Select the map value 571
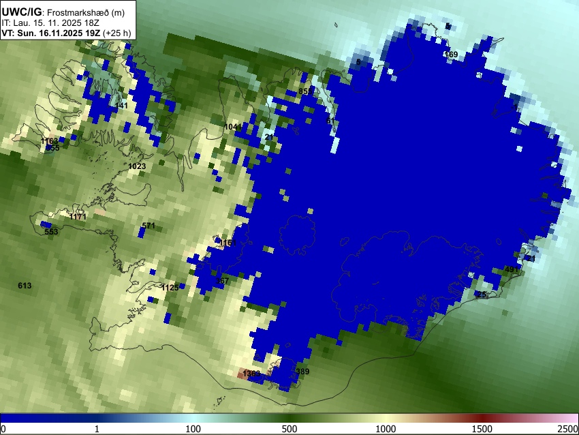This screenshot has width=579, height=435. [x=148, y=226]
